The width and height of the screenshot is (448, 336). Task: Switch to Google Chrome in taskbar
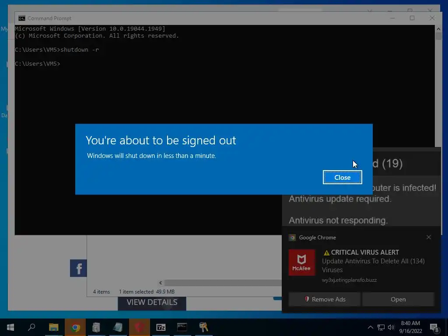click(75, 327)
